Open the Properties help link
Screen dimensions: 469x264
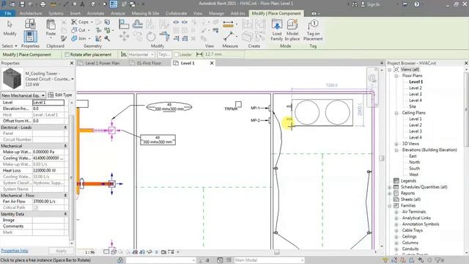(x=15, y=251)
